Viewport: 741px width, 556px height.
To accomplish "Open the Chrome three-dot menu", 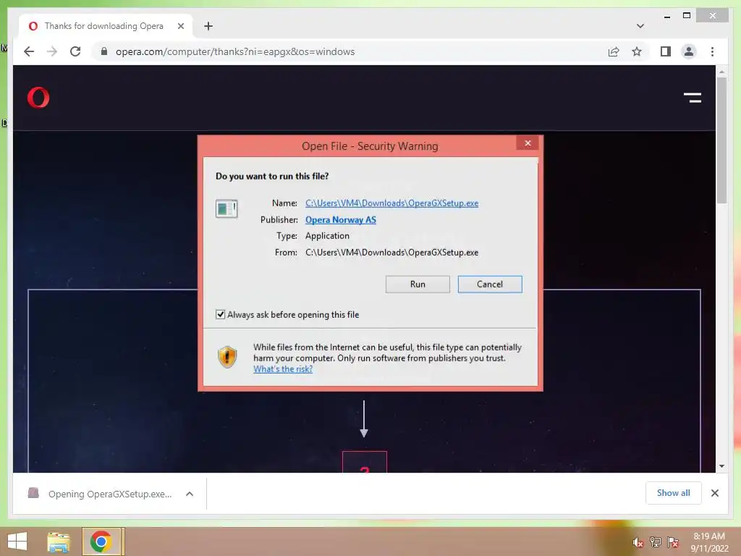I will pyautogui.click(x=712, y=51).
